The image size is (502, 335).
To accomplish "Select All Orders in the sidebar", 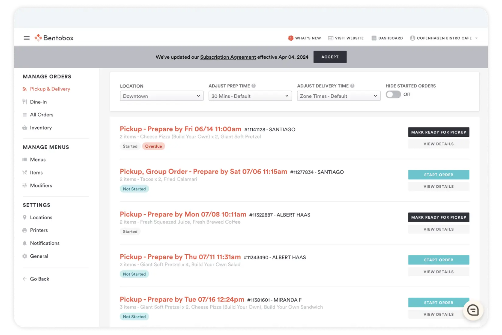I will (42, 114).
